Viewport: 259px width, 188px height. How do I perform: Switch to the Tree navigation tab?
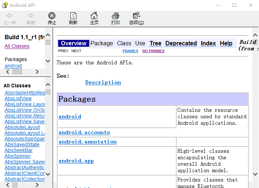click(155, 43)
